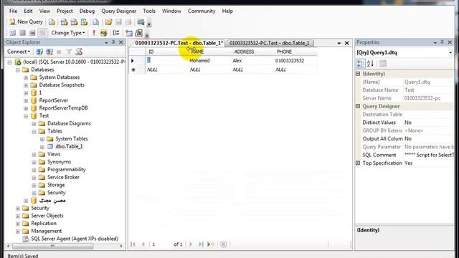
Task: Click the Property Pages icon
Action: (382, 64)
